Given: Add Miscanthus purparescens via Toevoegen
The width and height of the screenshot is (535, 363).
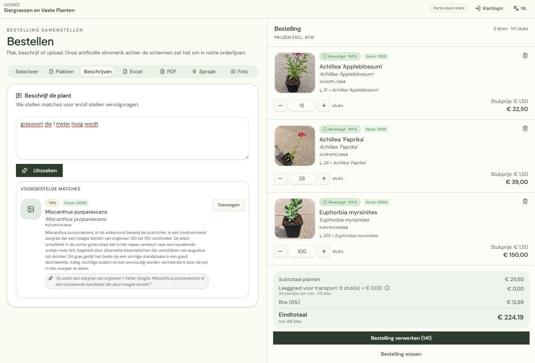Looking at the screenshot, I should [x=229, y=205].
